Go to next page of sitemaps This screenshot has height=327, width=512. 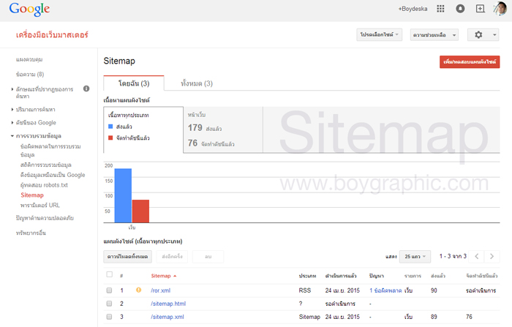tap(492, 257)
